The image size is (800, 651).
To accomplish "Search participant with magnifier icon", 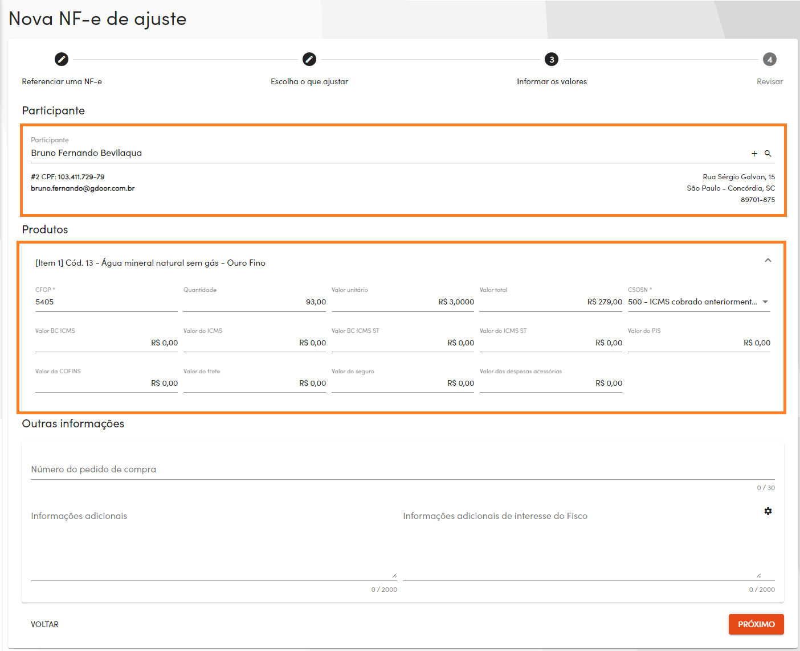I will click(x=768, y=154).
